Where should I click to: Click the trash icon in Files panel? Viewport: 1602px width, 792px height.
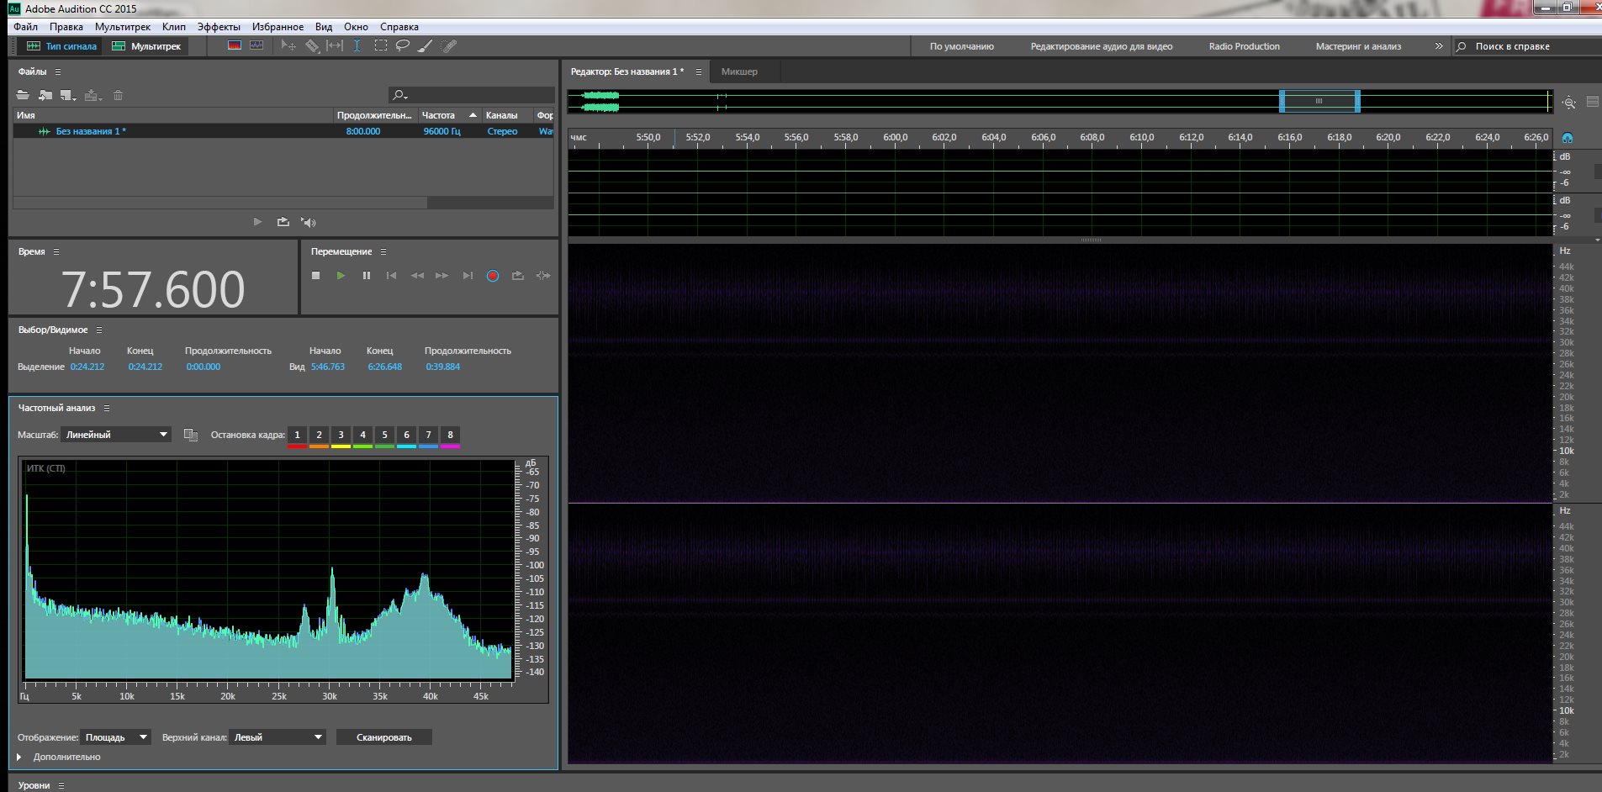(119, 95)
